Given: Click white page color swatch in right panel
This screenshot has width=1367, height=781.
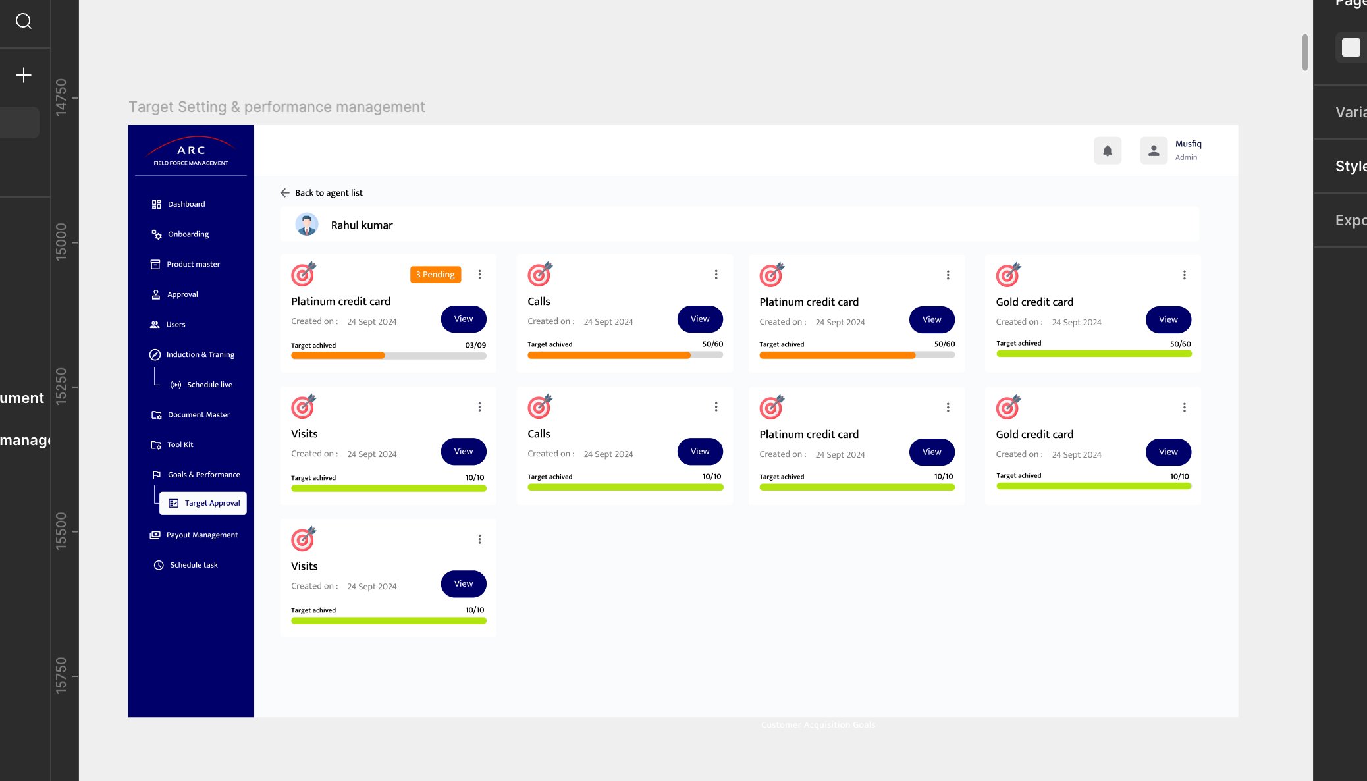Looking at the screenshot, I should tap(1351, 47).
